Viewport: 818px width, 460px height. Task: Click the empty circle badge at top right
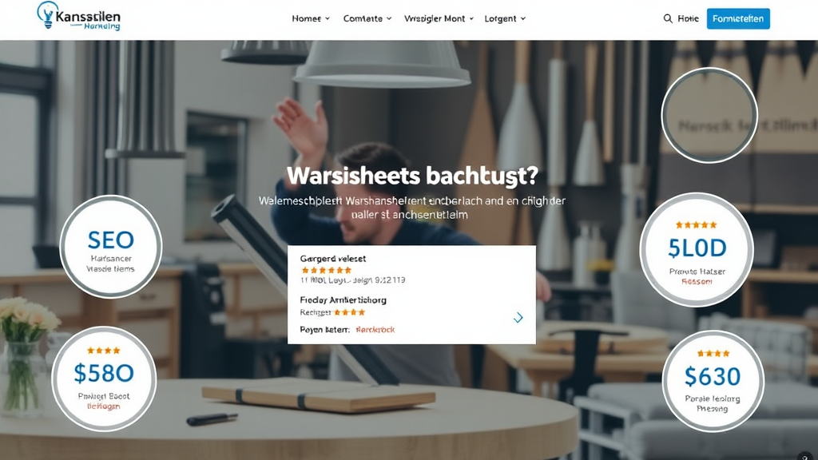click(709, 115)
